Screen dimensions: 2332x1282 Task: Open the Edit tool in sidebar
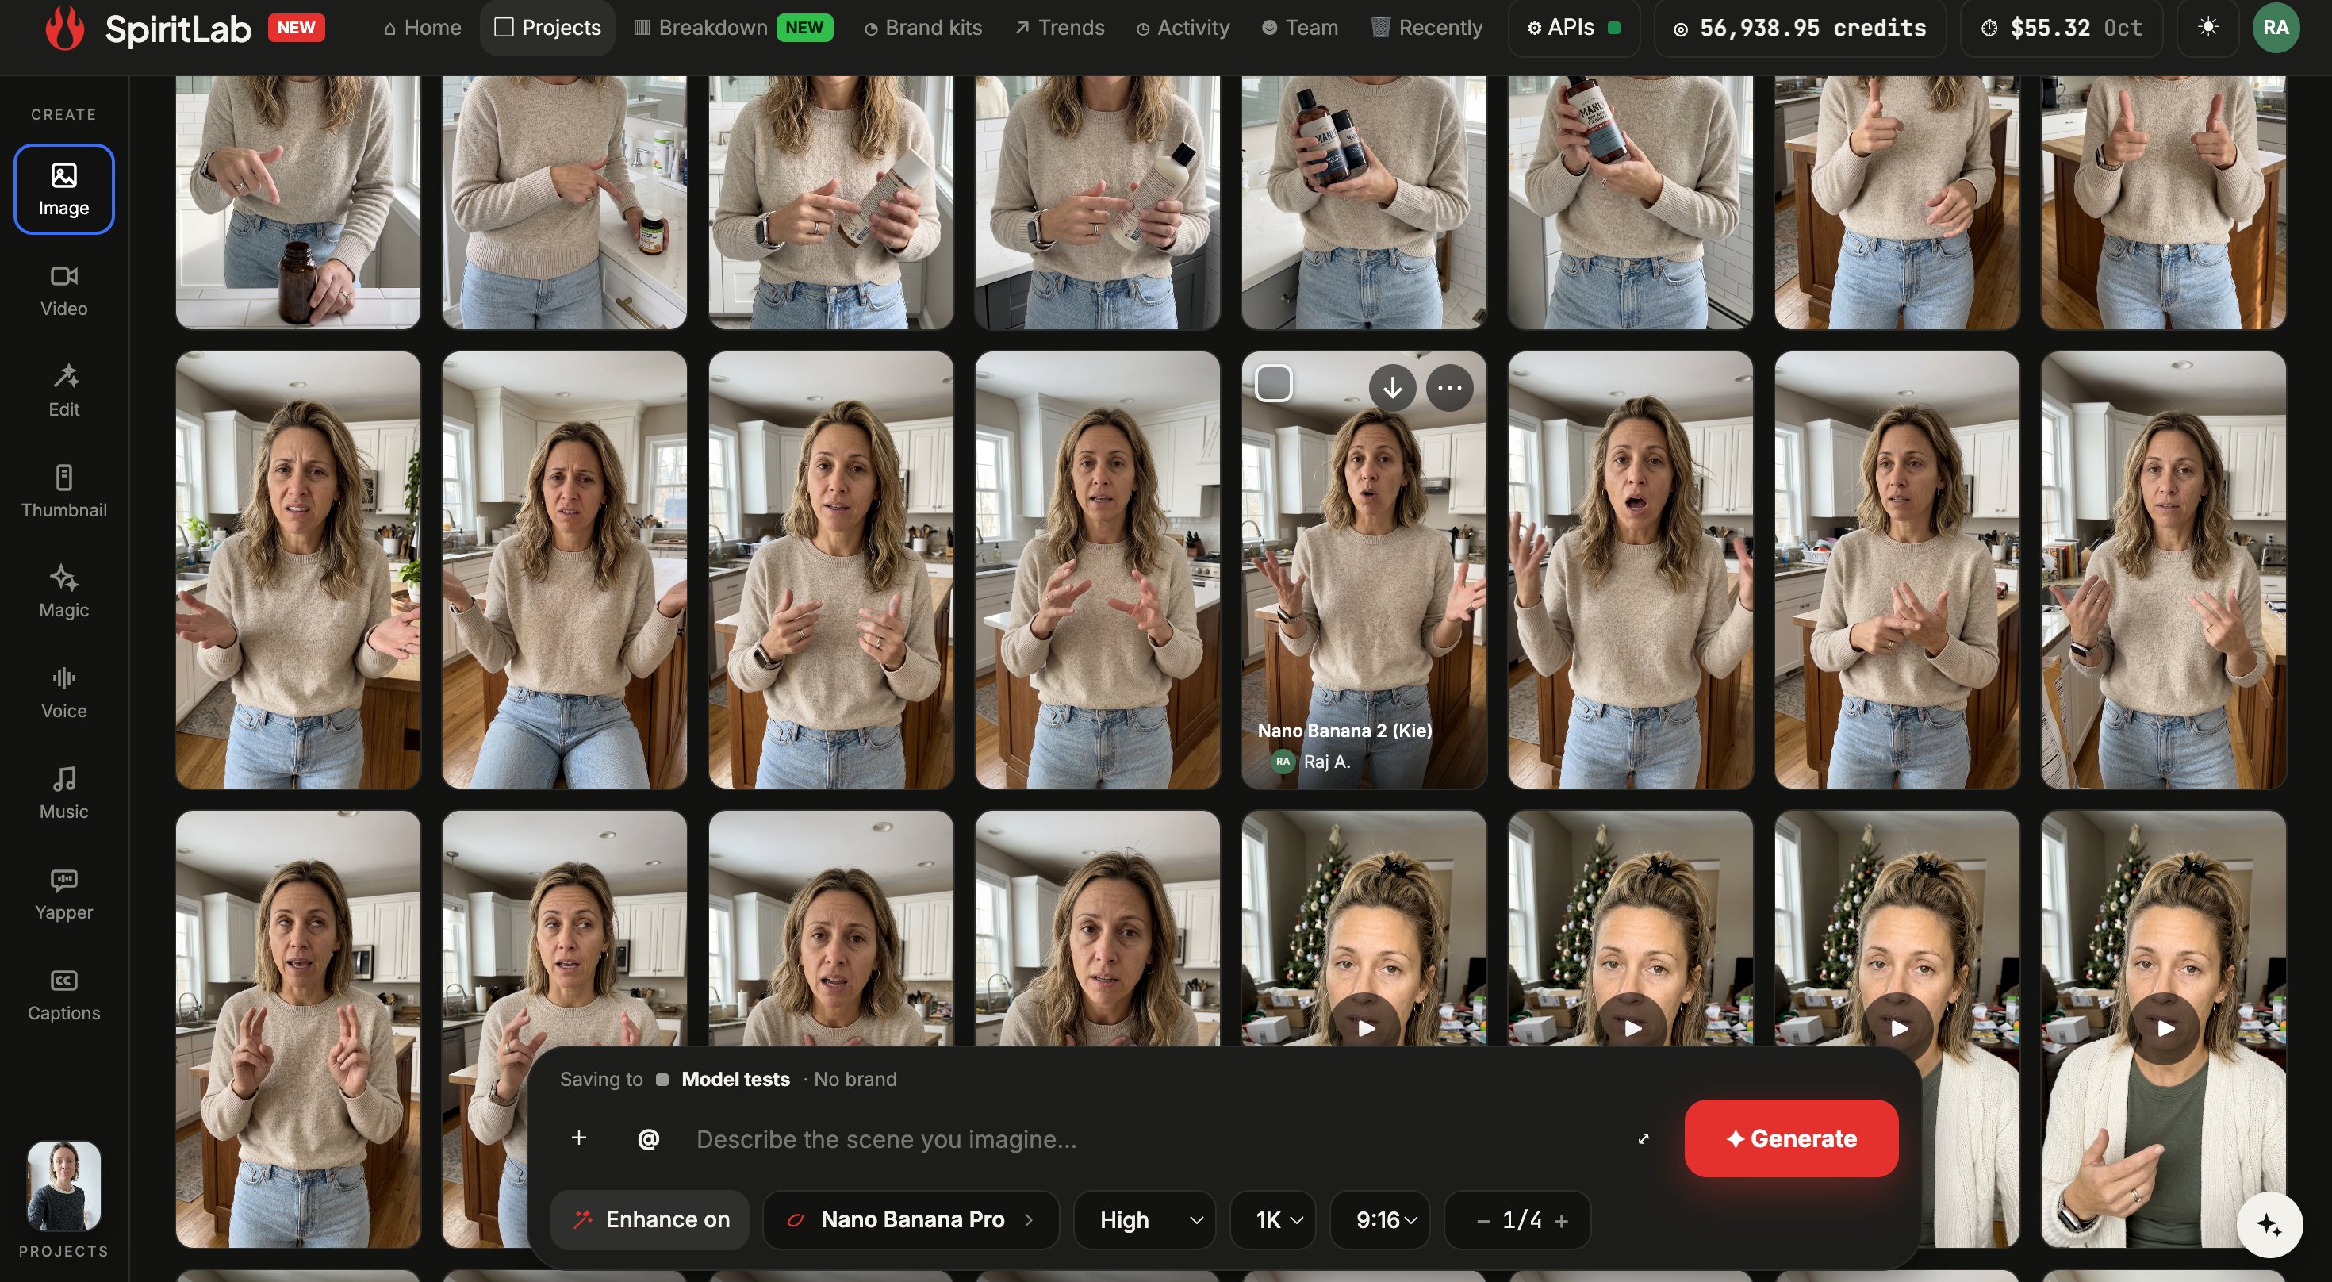coord(63,390)
